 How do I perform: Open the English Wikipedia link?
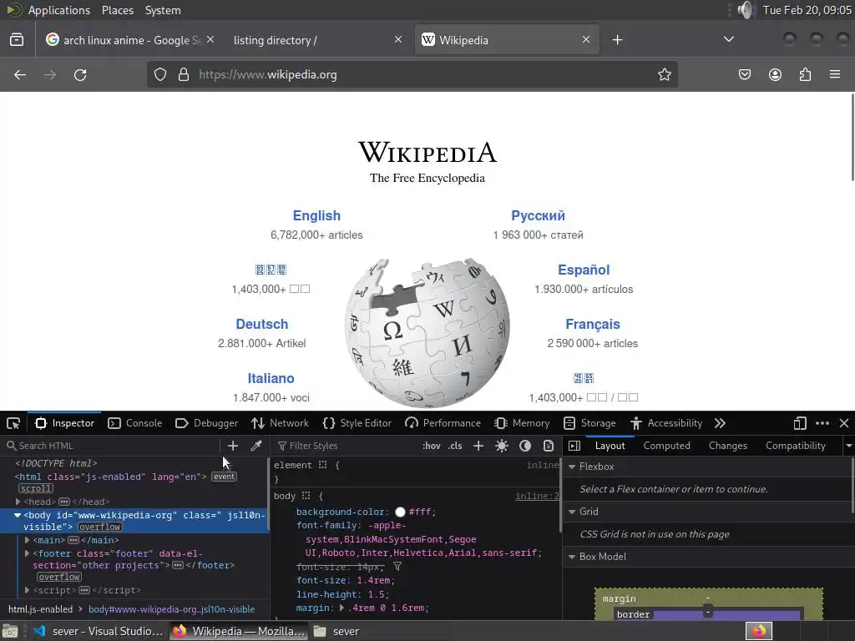[x=316, y=216]
